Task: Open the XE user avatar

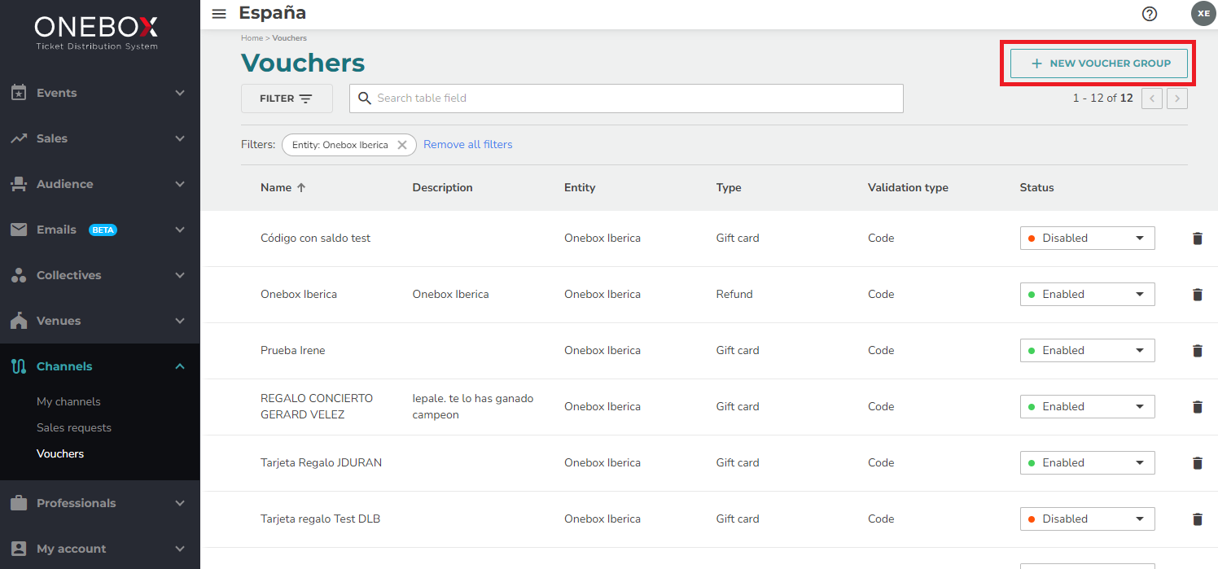Action: (x=1203, y=14)
